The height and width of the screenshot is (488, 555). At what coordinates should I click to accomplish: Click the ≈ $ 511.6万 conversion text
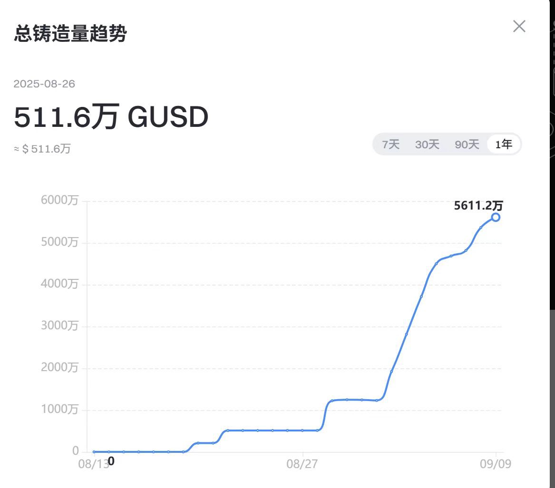[x=42, y=149]
